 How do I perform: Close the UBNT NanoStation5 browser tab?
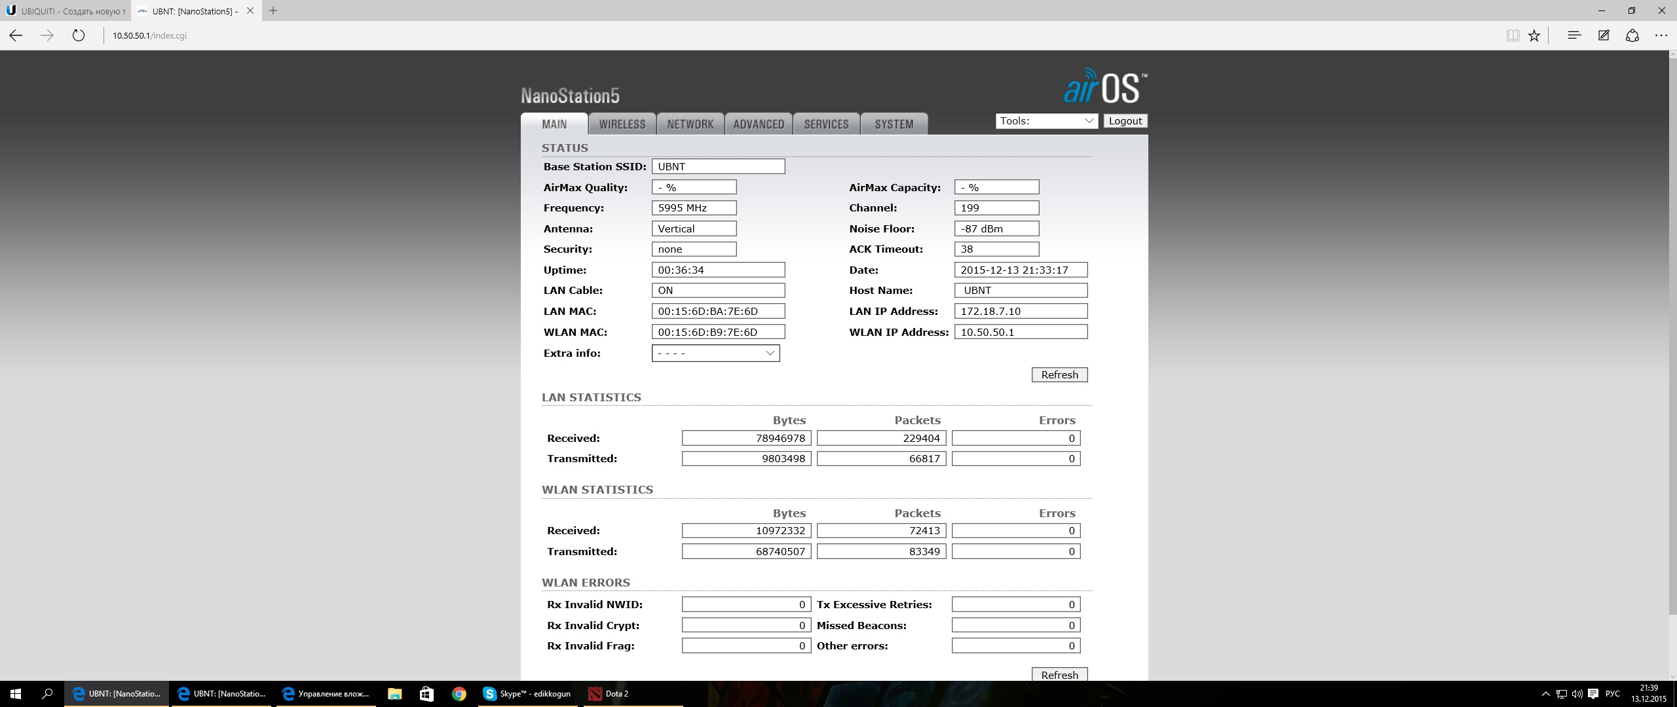(x=250, y=10)
